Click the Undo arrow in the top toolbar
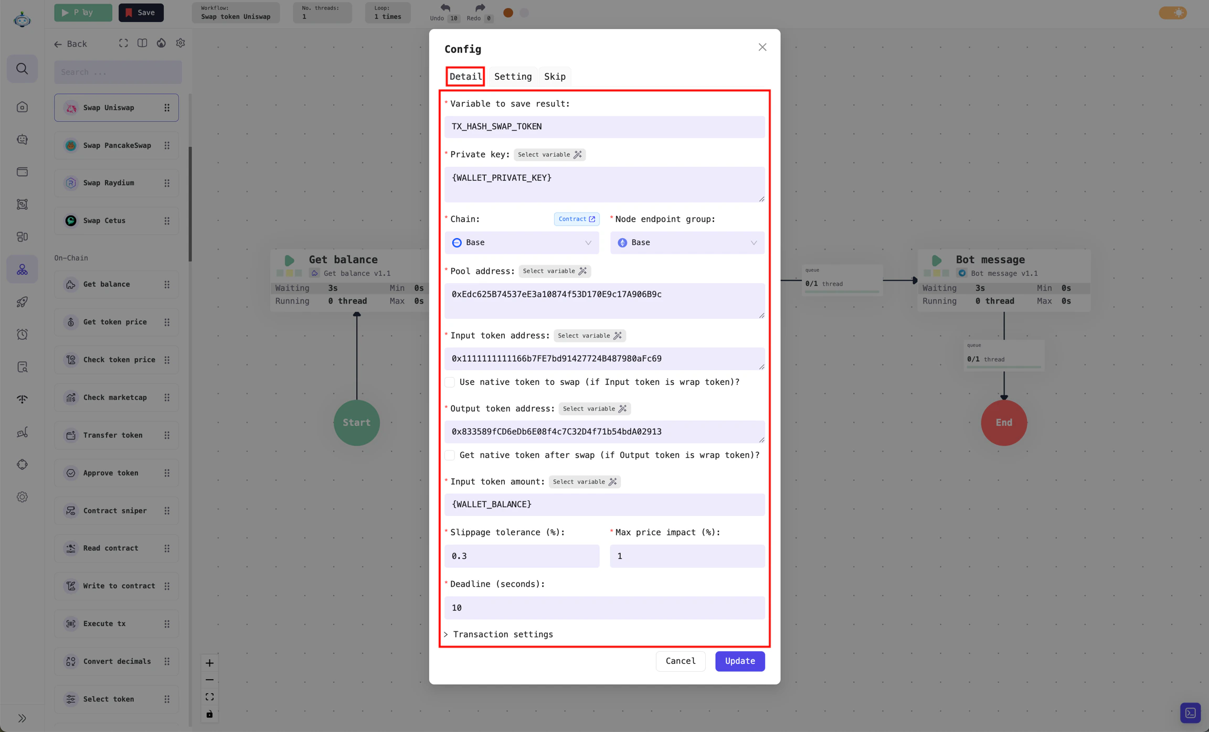Image resolution: width=1209 pixels, height=732 pixels. click(445, 8)
